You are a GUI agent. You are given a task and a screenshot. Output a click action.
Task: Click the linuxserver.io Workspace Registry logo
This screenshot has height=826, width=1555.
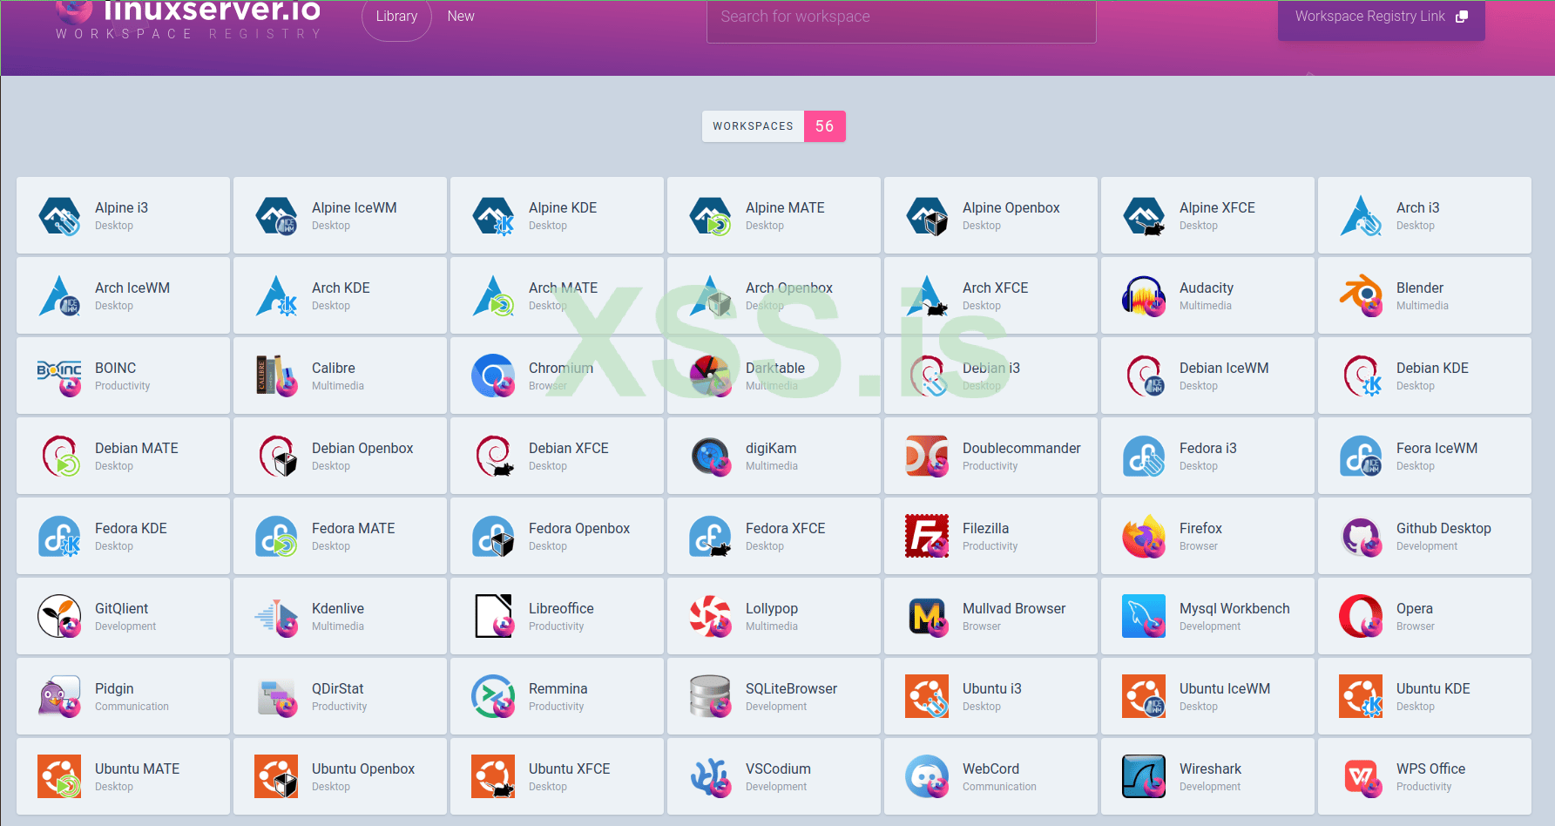(188, 20)
